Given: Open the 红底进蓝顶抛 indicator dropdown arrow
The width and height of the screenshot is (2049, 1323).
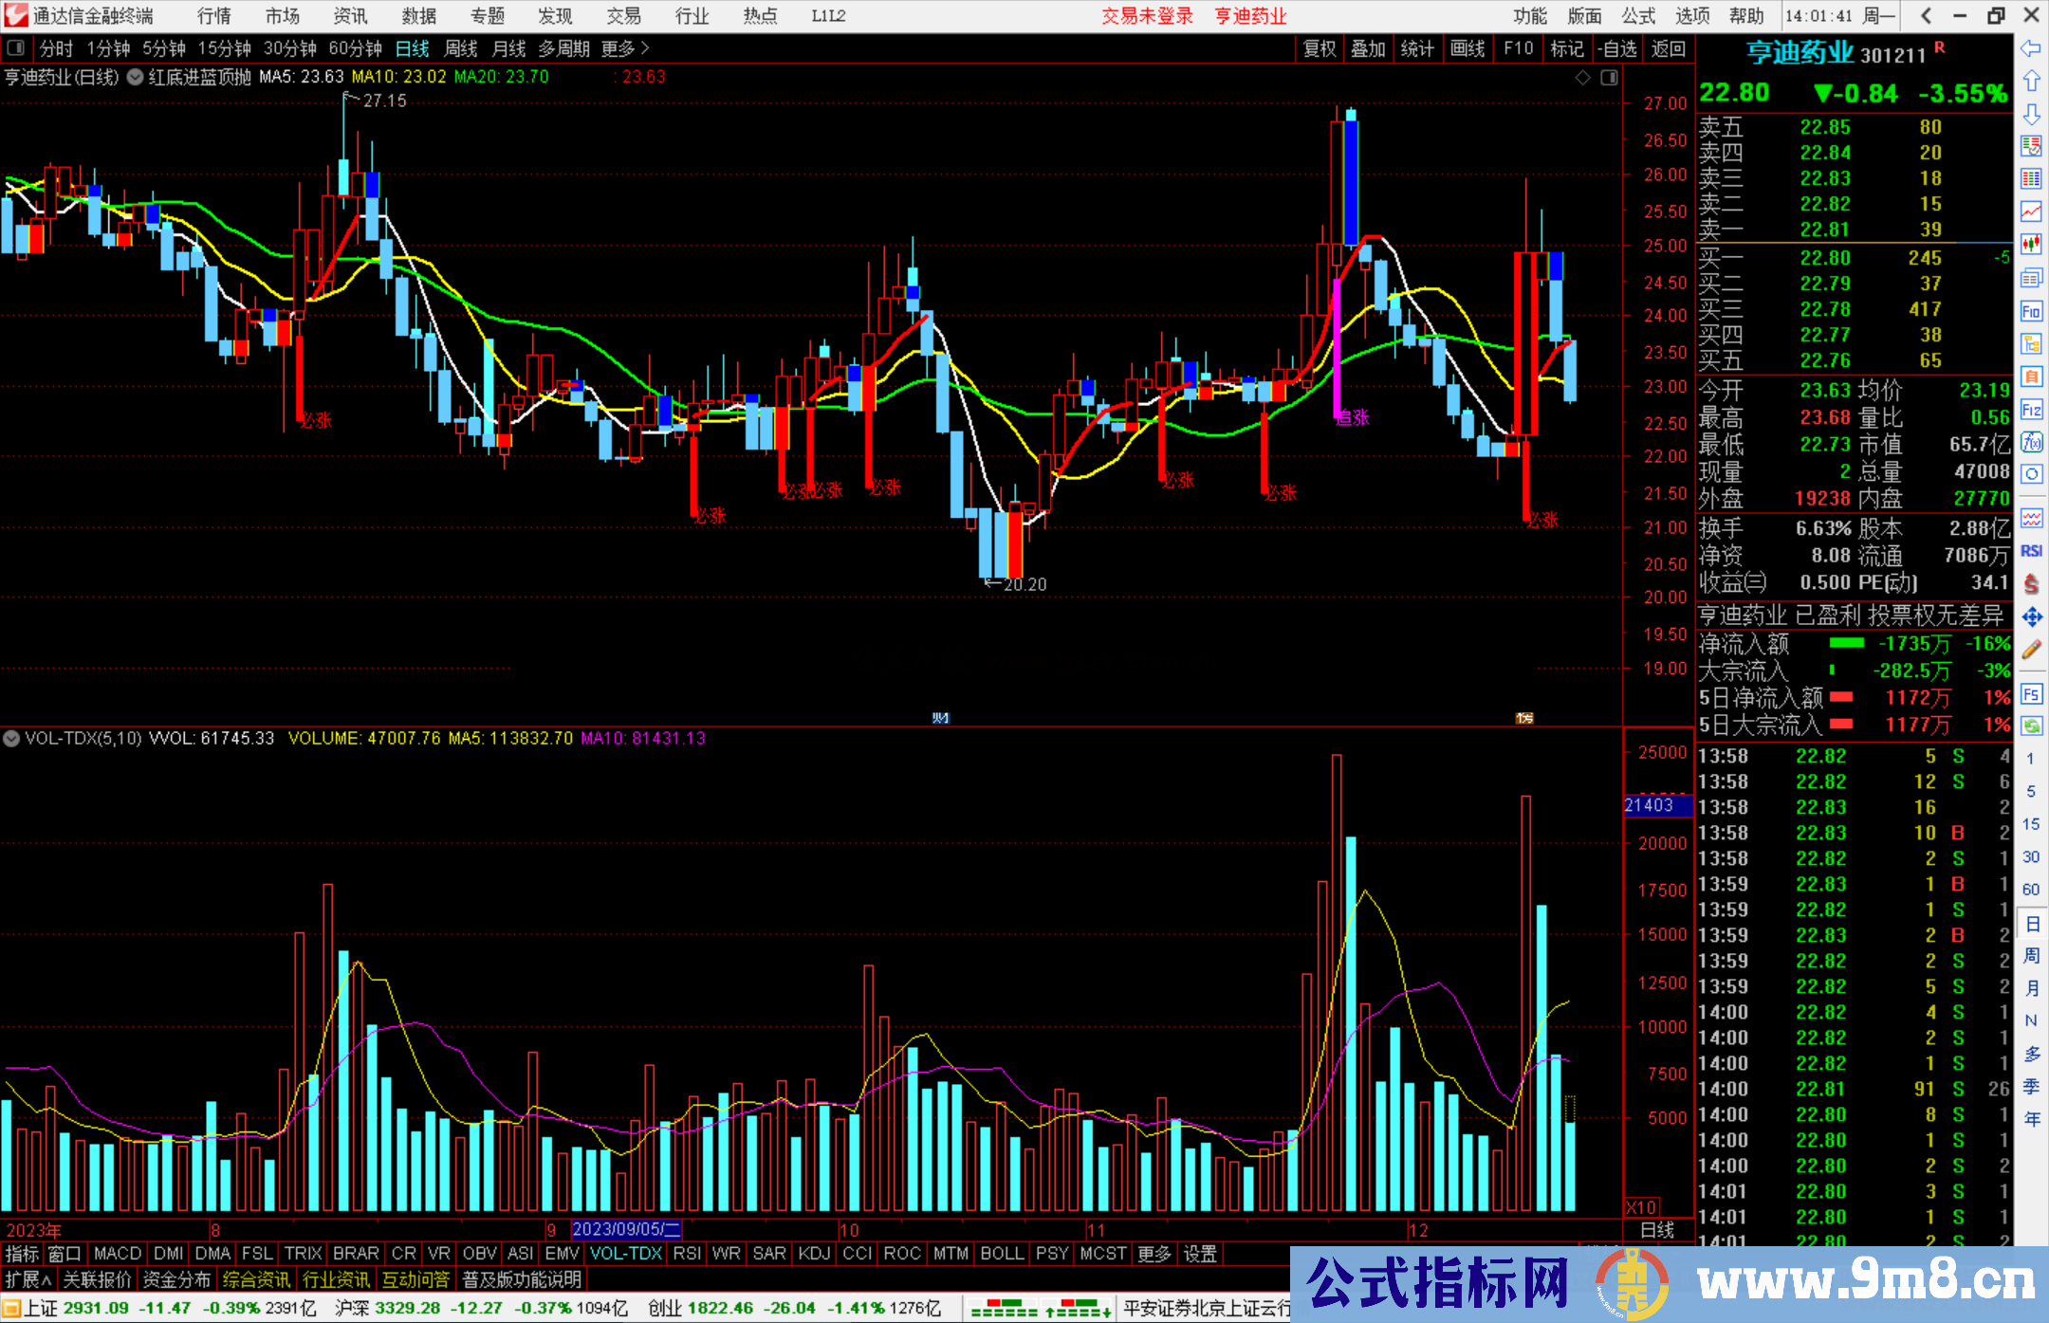Looking at the screenshot, I should click(x=136, y=77).
